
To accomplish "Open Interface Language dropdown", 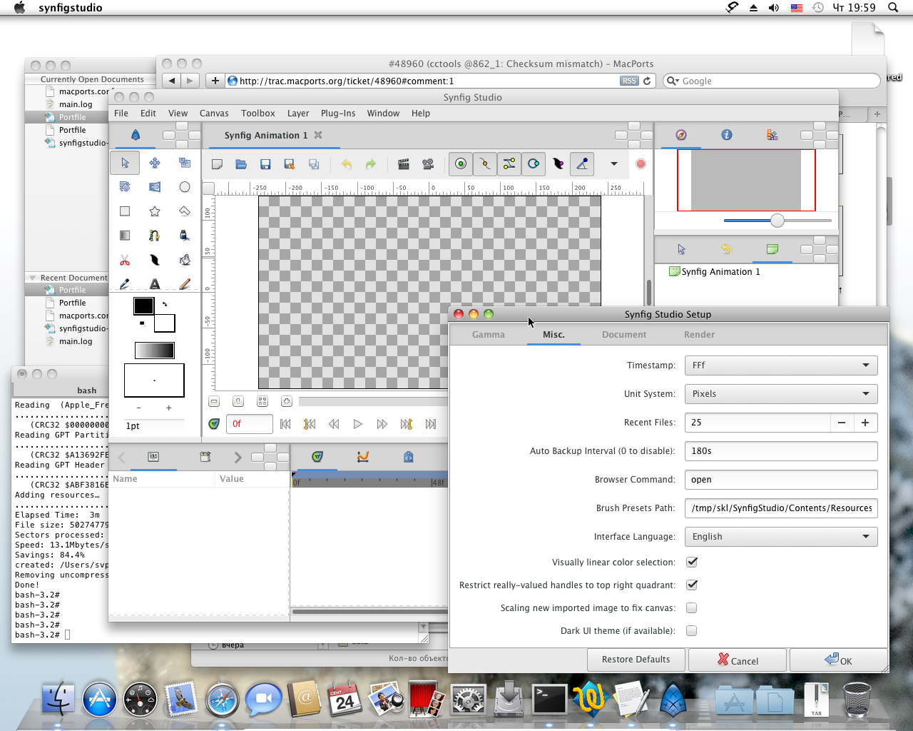I will pyautogui.click(x=781, y=537).
